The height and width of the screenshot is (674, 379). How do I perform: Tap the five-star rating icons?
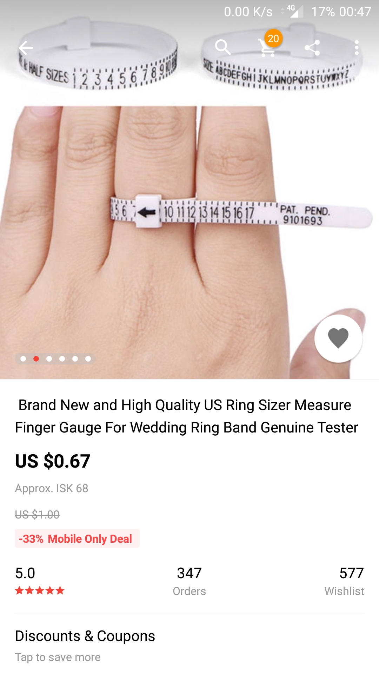click(x=40, y=590)
